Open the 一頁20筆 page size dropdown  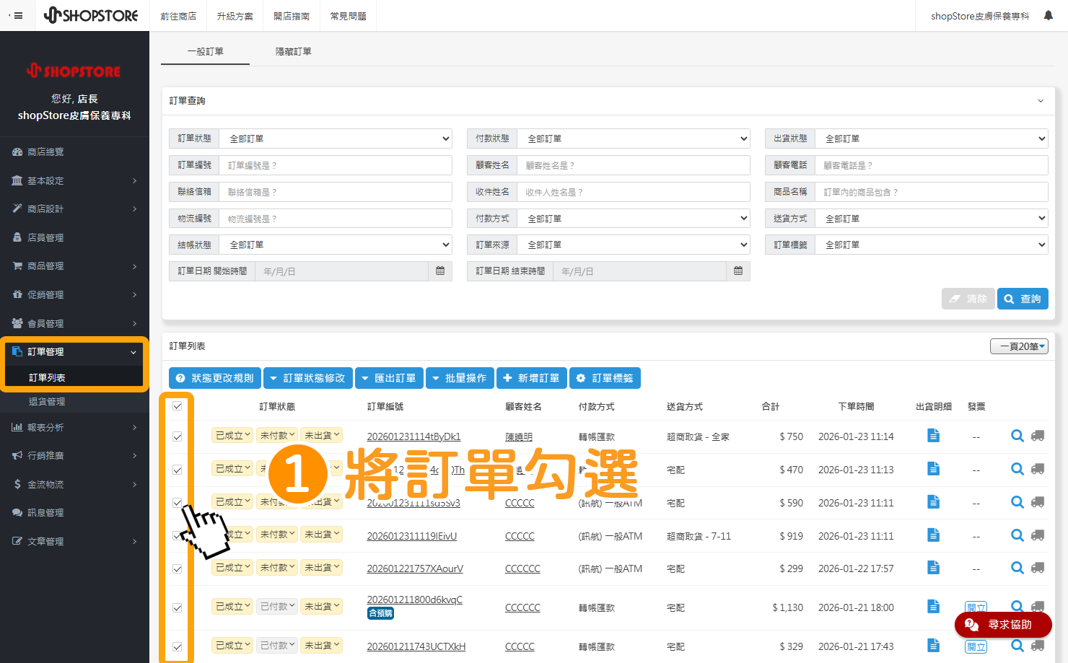[x=1019, y=346]
